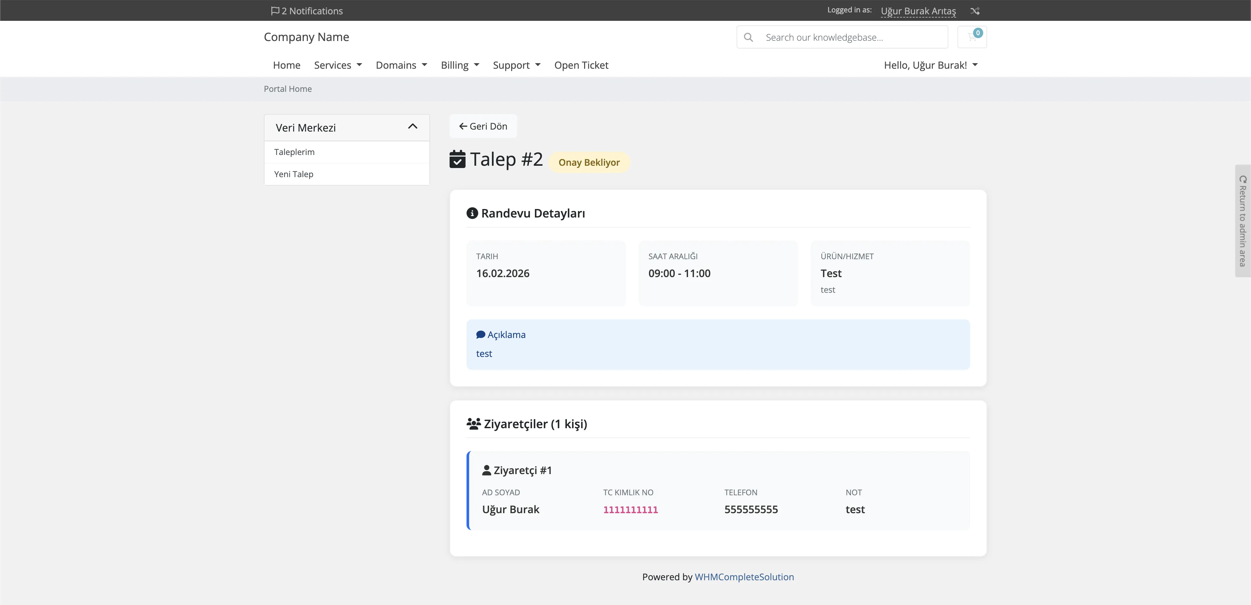This screenshot has height=605, width=1251.
Task: Click the Randevu Detayları heading
Action: click(x=533, y=213)
